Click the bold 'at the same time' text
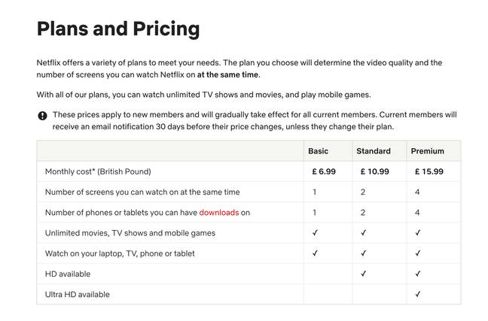This screenshot has width=488, height=321. pos(227,75)
